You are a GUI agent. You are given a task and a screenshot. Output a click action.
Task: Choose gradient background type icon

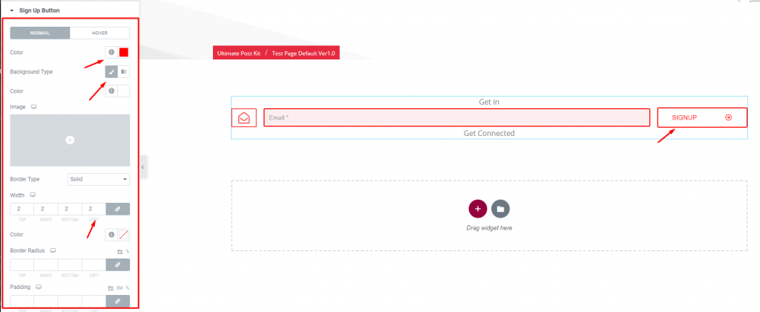[124, 72]
